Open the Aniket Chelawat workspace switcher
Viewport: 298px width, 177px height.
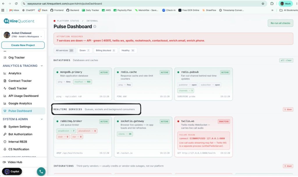(x=23, y=35)
